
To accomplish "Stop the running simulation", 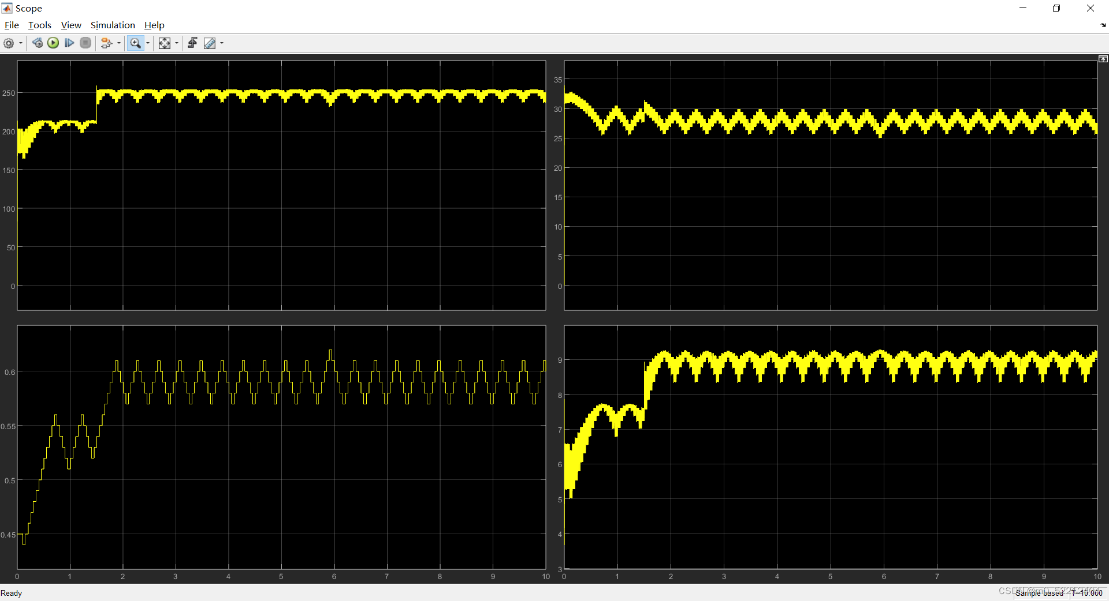I will pyautogui.click(x=85, y=43).
